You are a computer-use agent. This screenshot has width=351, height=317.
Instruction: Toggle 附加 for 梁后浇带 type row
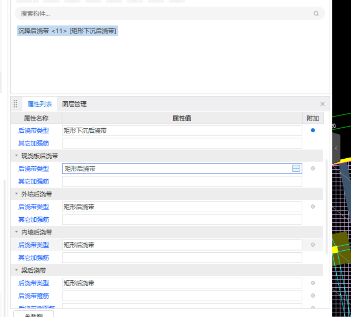tap(313, 283)
